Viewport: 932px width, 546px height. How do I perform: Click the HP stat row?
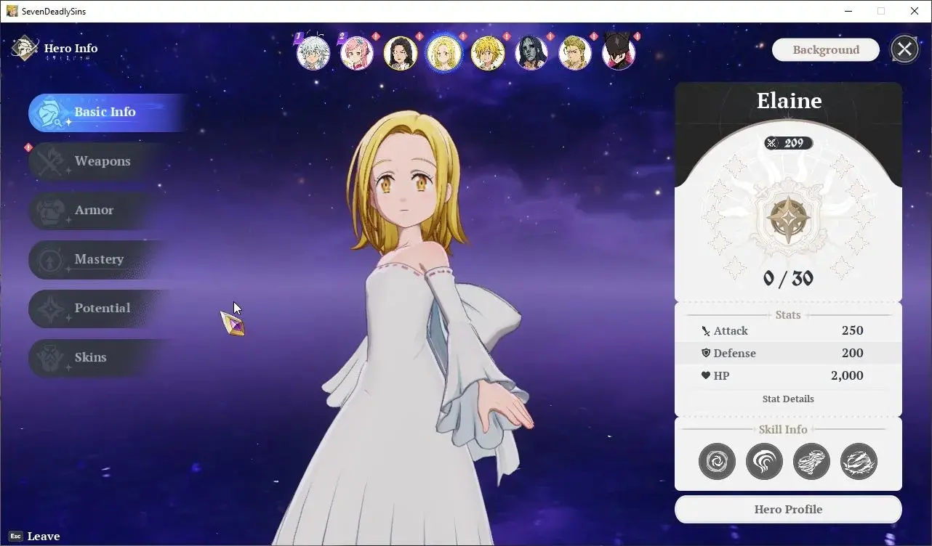point(788,375)
